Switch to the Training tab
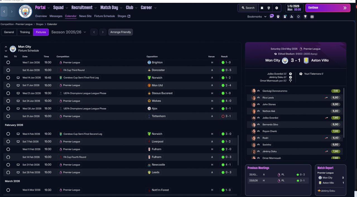 tap(25, 32)
